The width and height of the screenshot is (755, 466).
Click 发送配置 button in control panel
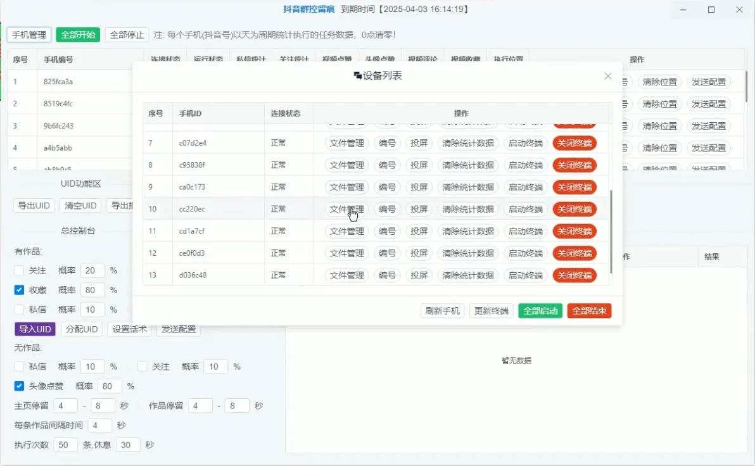coord(178,329)
